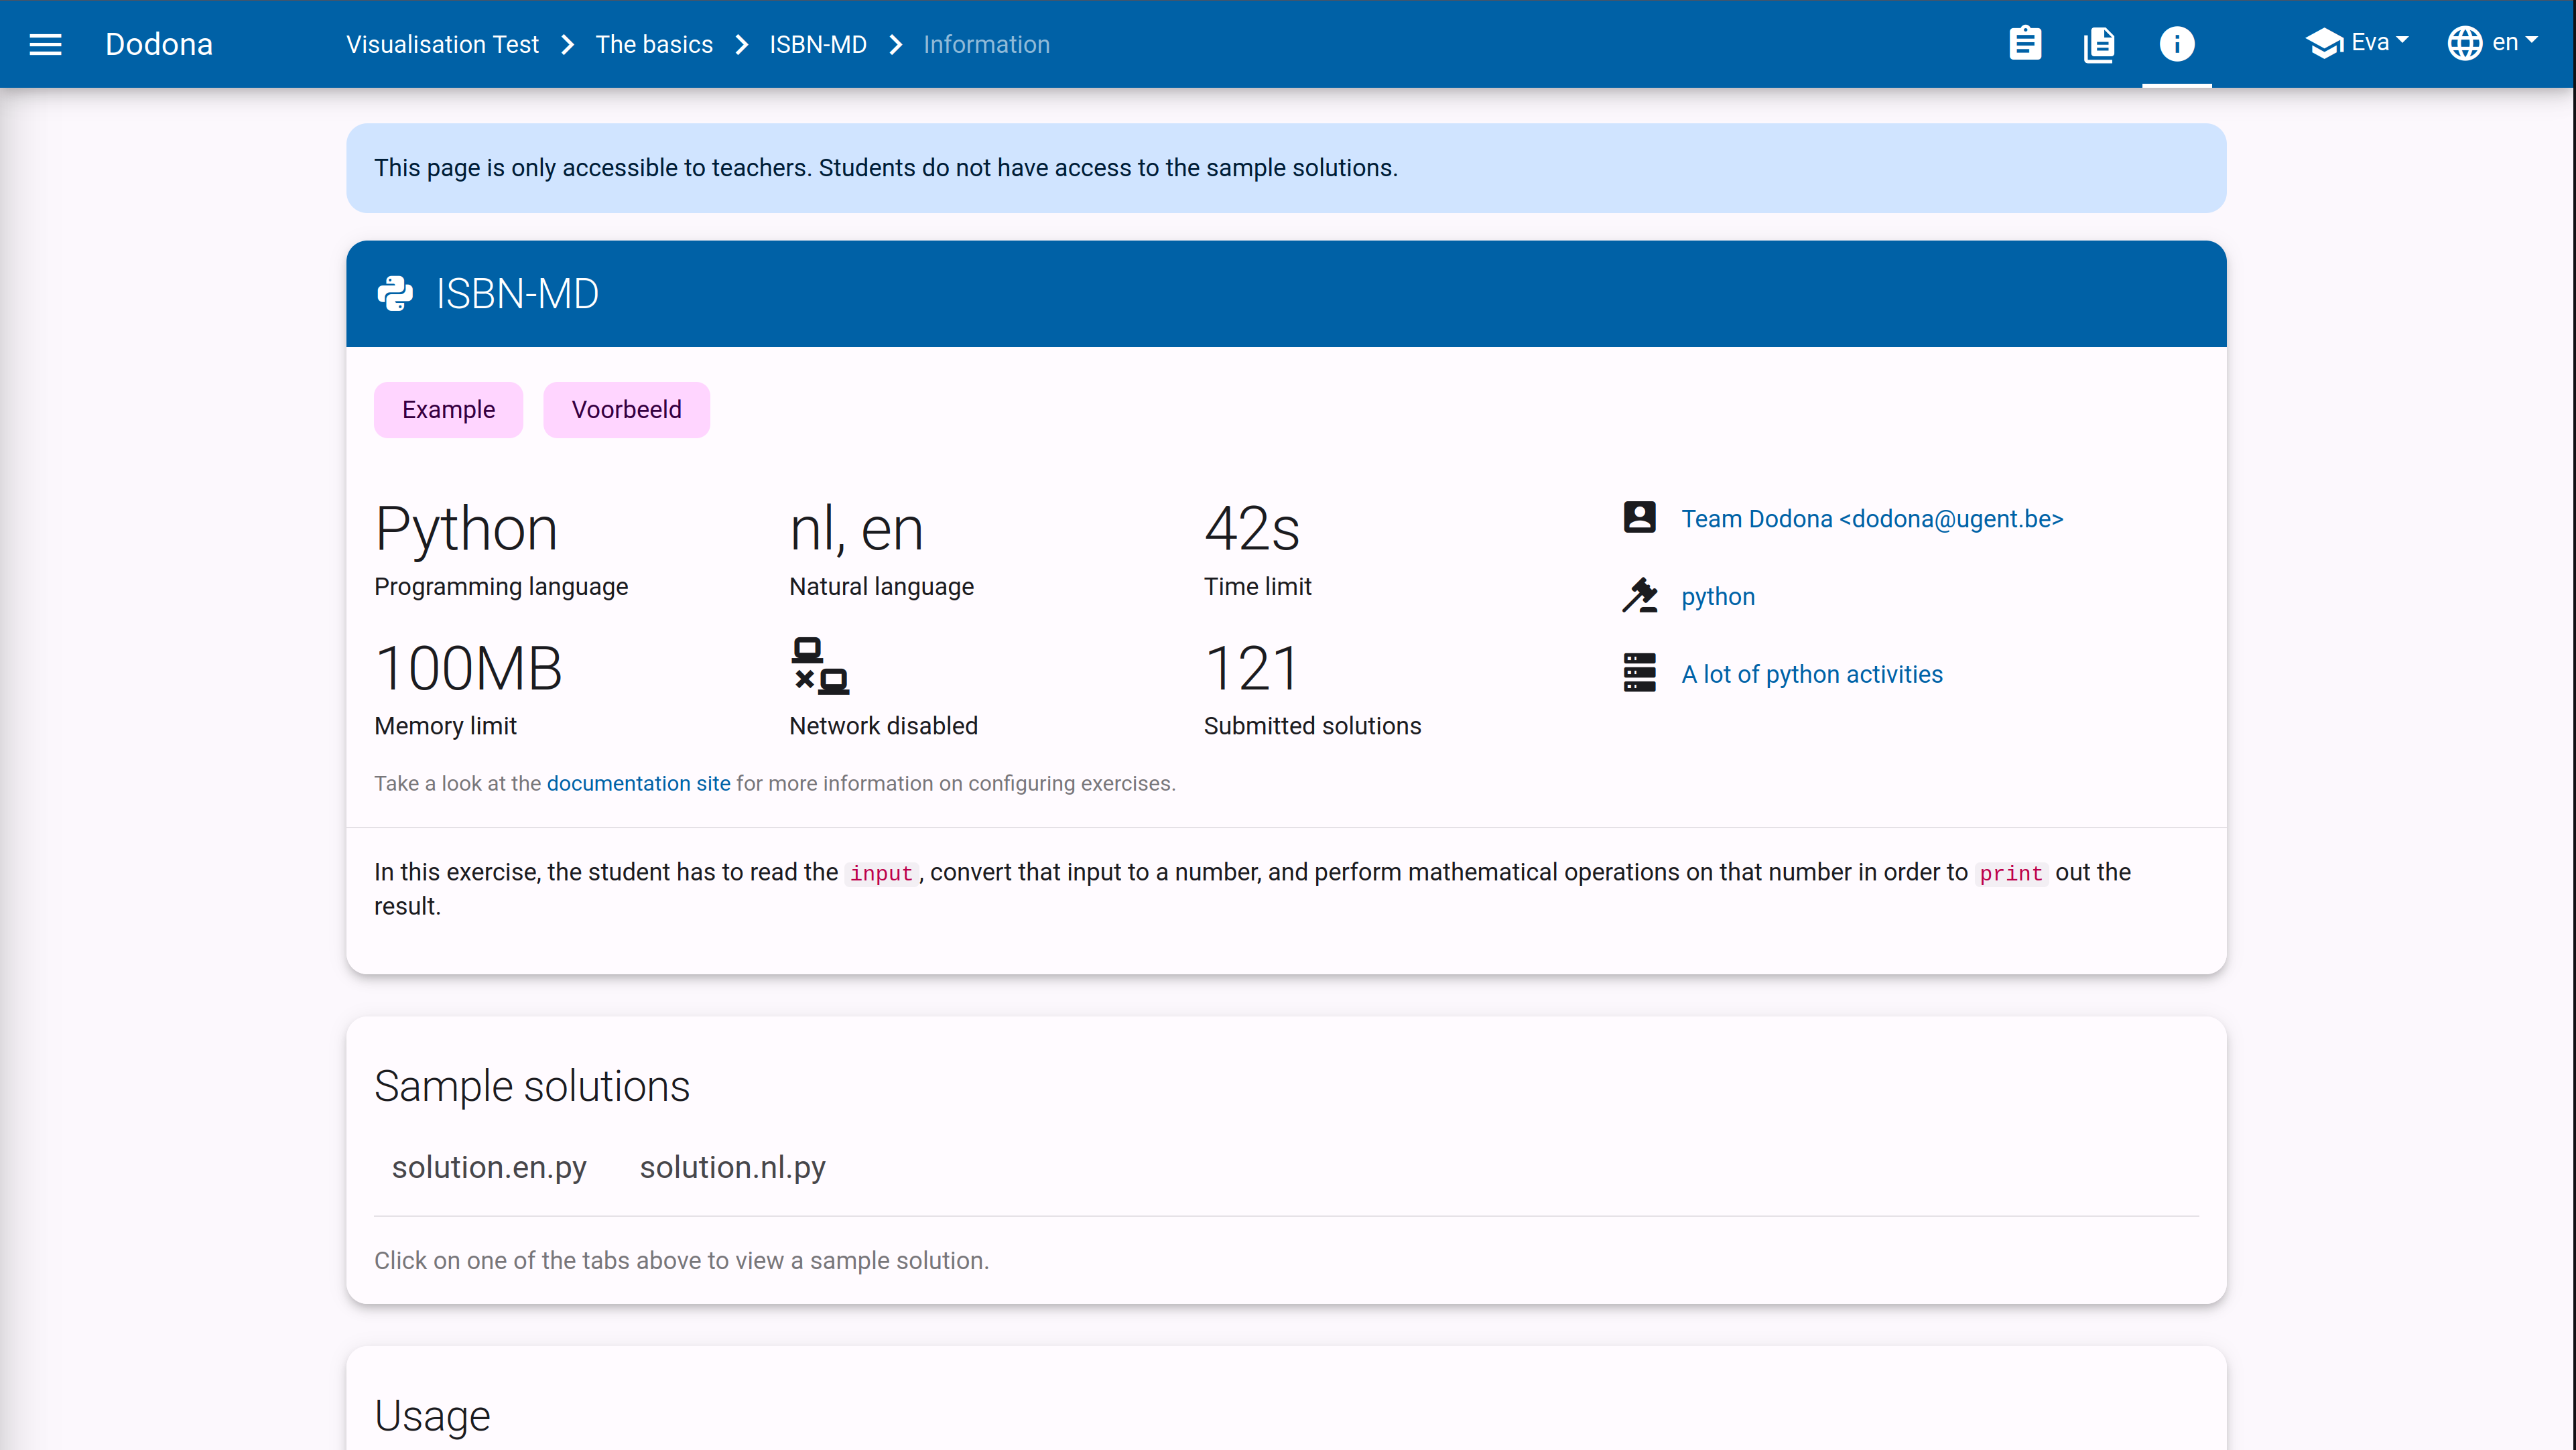Screen dimensions: 2576x1450
Task: Click the 100MB memory limit value
Action: [468, 668]
